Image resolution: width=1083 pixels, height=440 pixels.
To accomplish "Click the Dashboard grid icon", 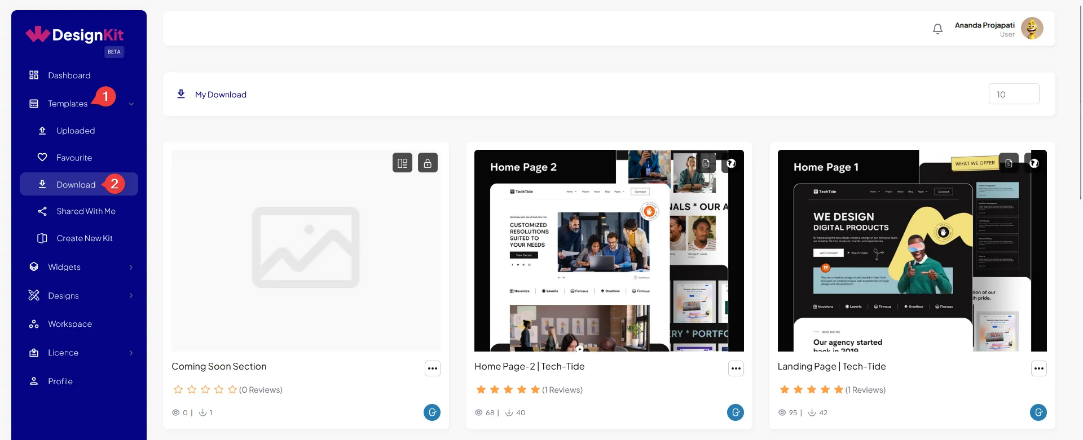I will pyautogui.click(x=34, y=75).
